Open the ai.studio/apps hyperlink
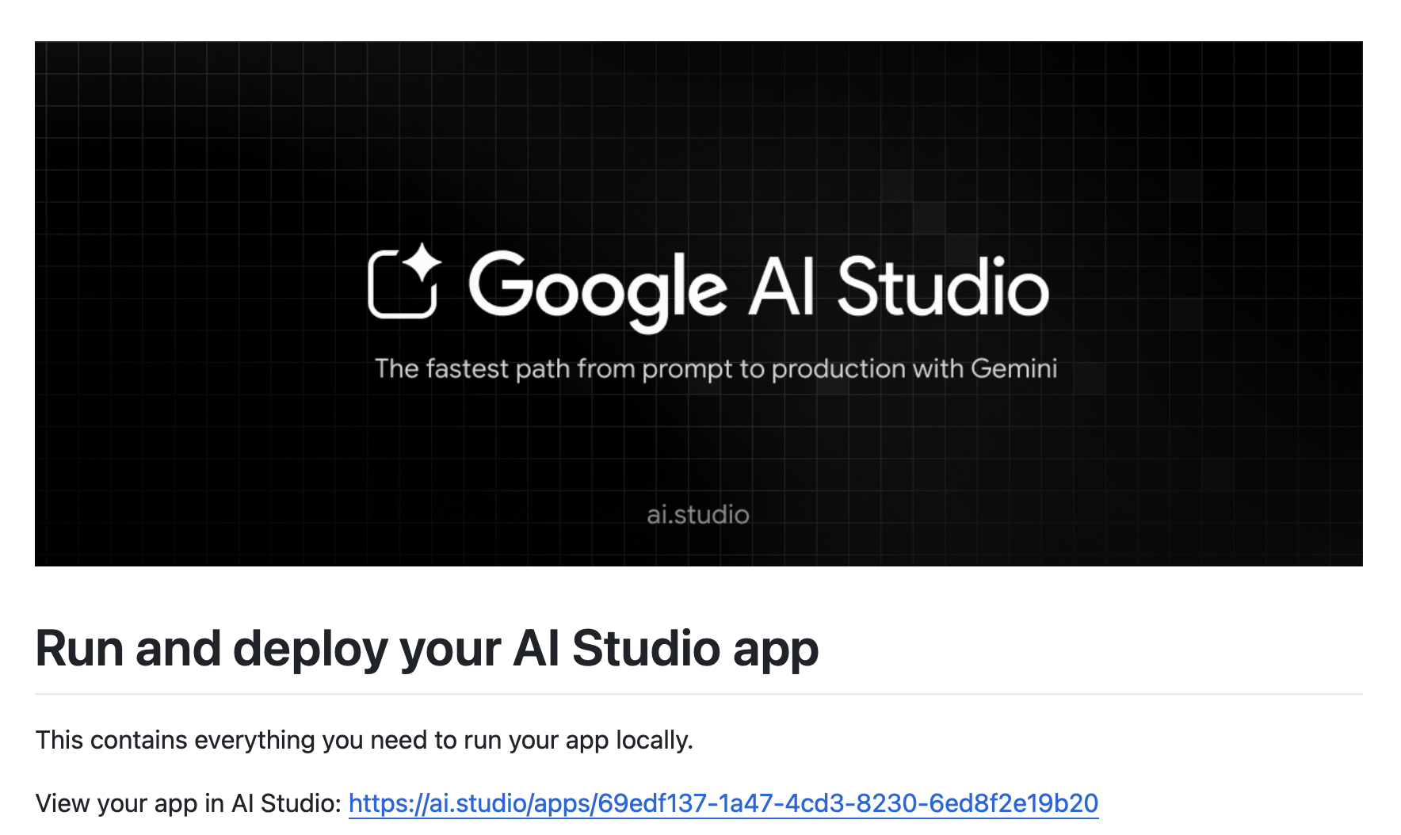The width and height of the screenshot is (1401, 835). point(723,803)
